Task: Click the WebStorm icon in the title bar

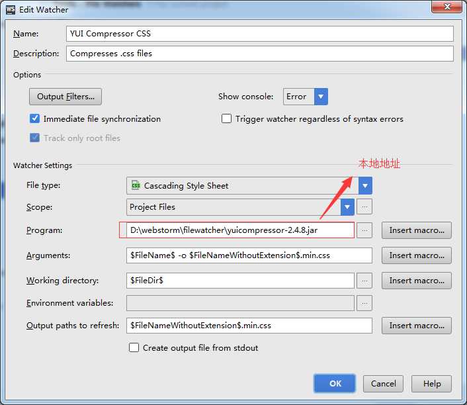Action: (11, 9)
